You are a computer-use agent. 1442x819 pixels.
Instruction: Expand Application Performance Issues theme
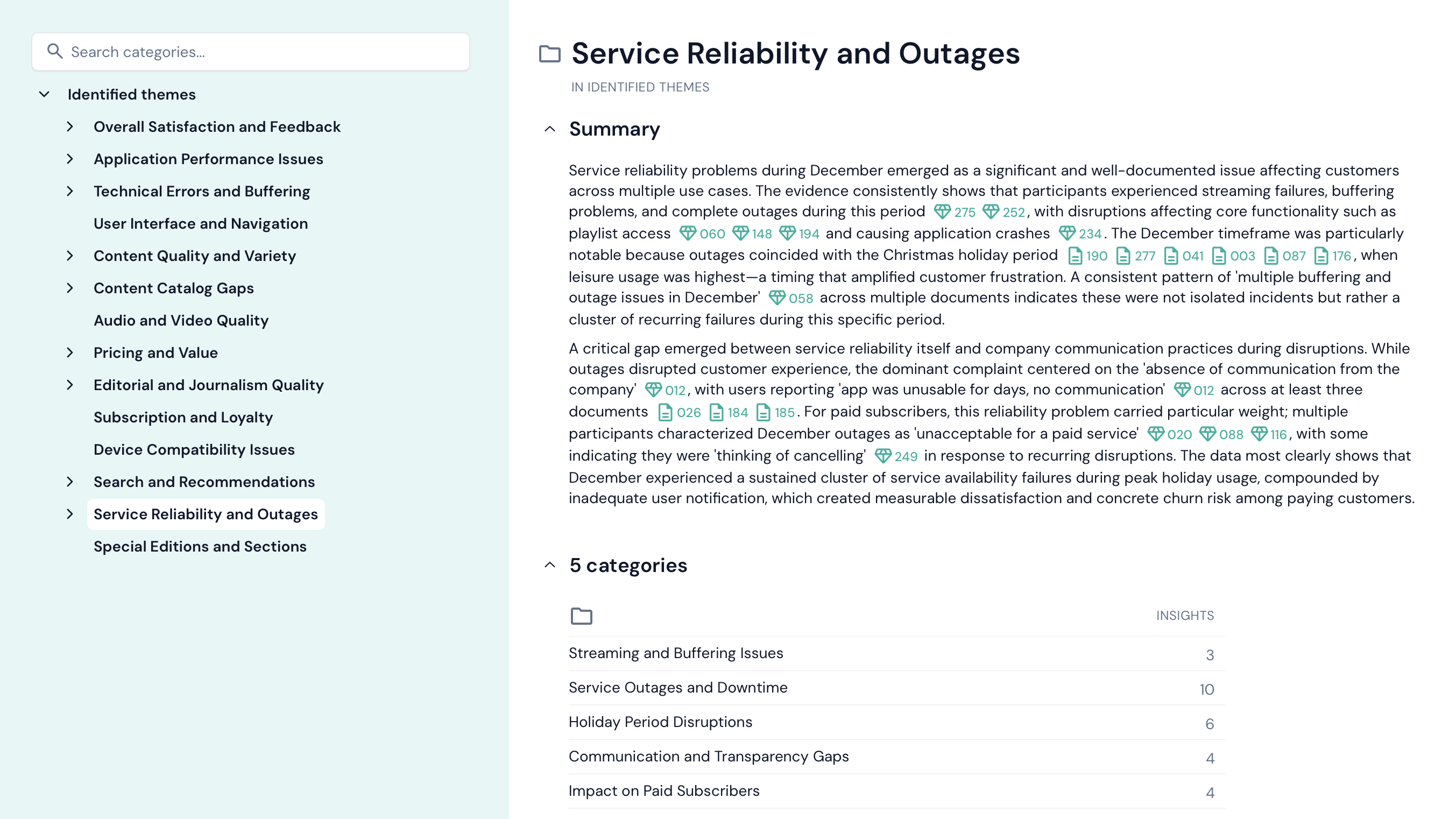tap(70, 159)
